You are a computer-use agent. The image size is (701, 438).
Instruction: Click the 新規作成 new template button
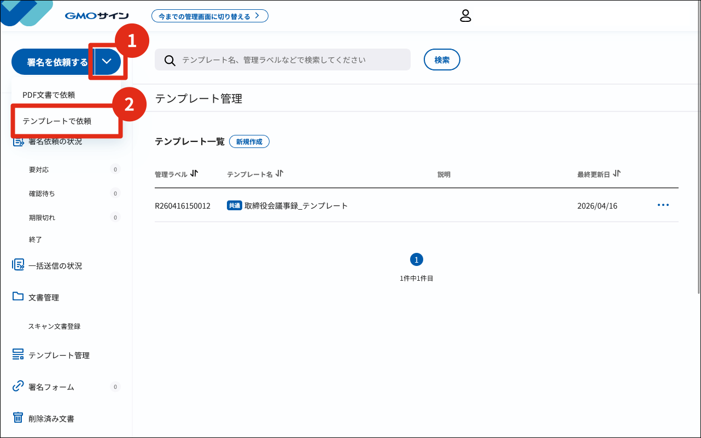249,141
